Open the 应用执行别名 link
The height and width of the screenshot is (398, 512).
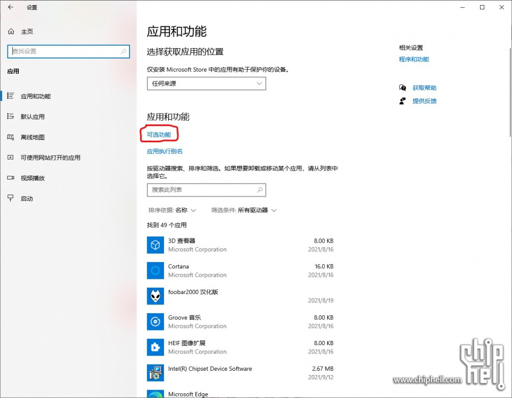(165, 152)
